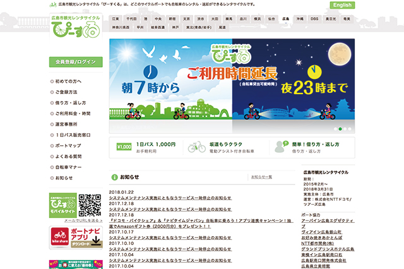Click the ぴーすくる logo in the header

[x=76, y=27]
